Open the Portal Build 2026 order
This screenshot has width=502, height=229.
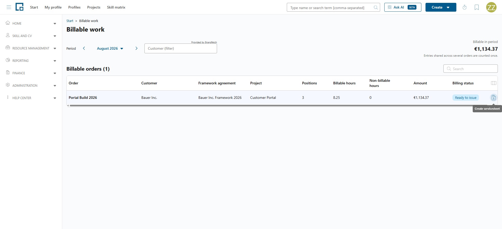[83, 98]
